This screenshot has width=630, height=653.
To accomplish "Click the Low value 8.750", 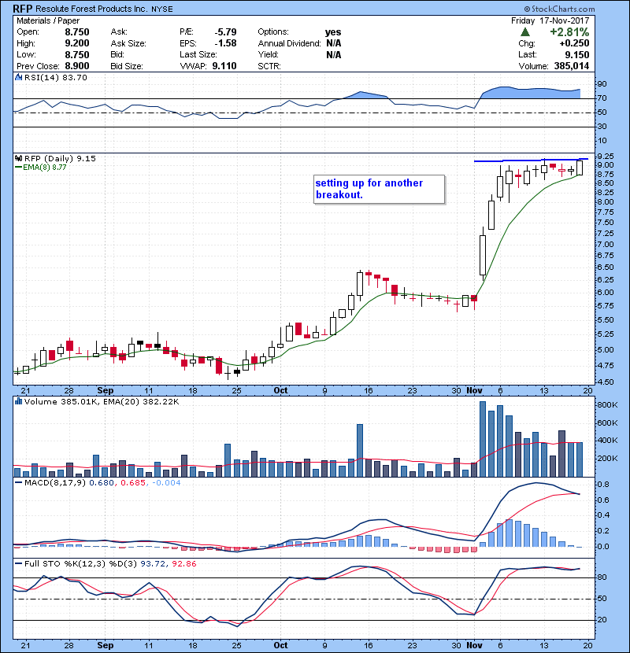I will tap(76, 54).
